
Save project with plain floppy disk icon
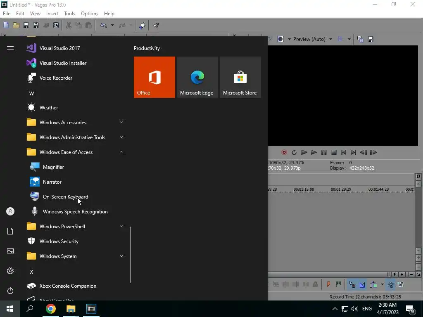[x=26, y=25]
